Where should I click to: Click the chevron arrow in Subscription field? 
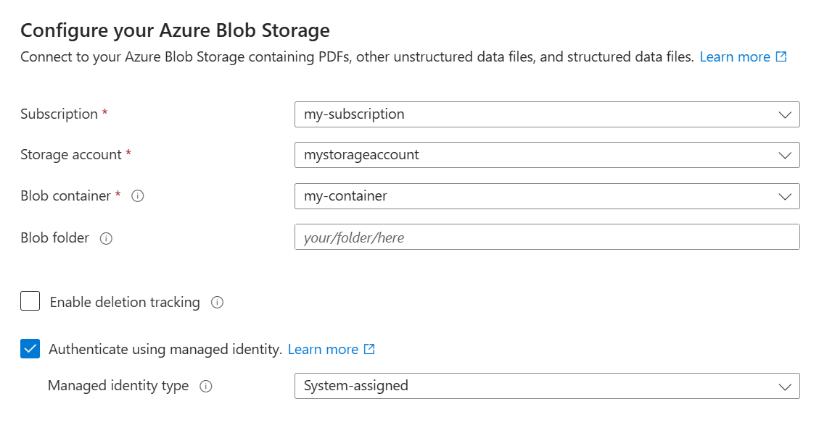click(x=784, y=114)
